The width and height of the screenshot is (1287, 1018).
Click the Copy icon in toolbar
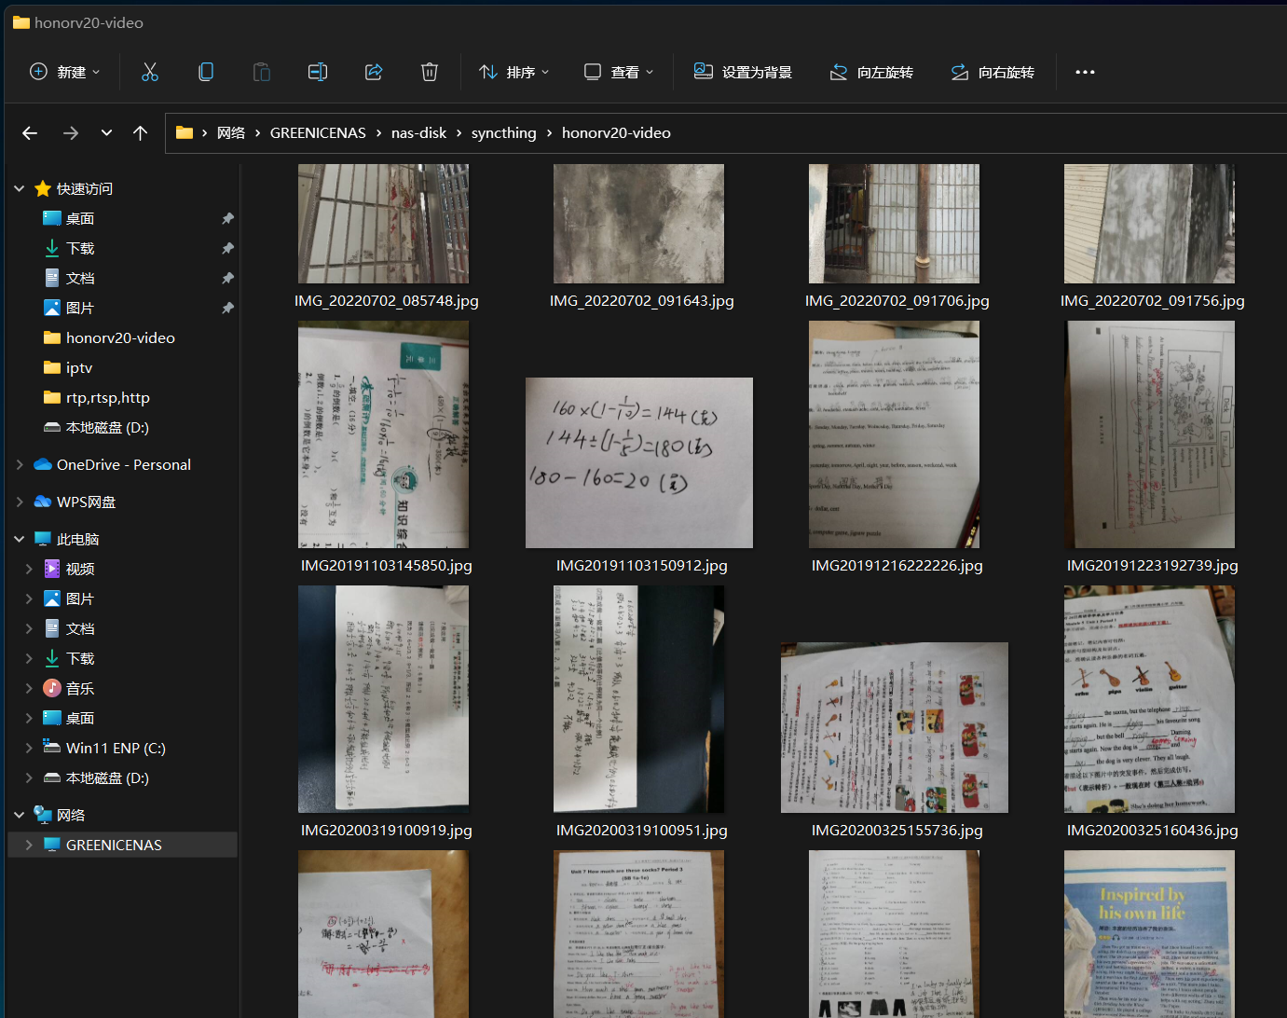coord(206,72)
